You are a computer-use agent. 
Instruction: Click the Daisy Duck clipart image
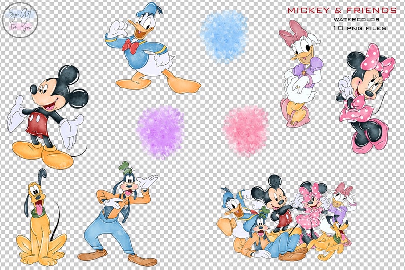(x=301, y=73)
